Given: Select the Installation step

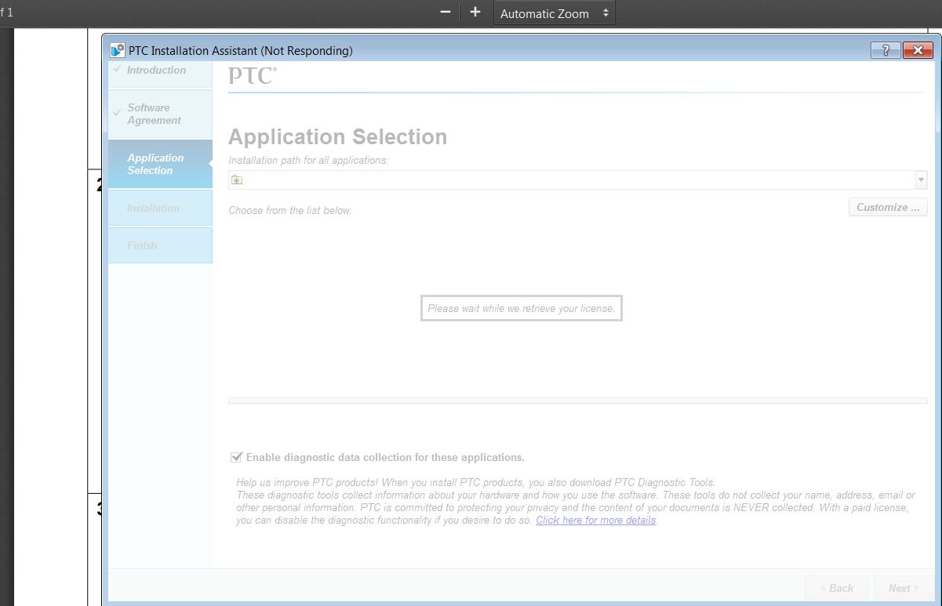Looking at the screenshot, I should [x=160, y=208].
